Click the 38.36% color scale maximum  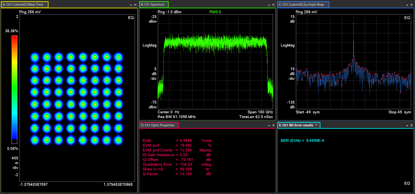12,31
